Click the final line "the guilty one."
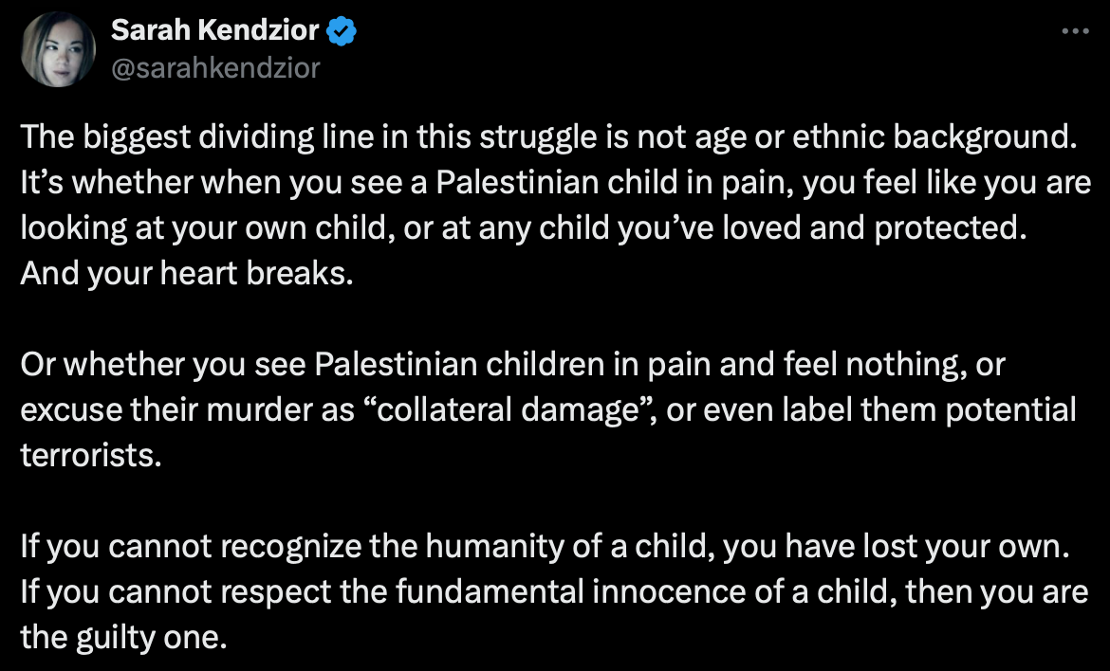 click(124, 638)
